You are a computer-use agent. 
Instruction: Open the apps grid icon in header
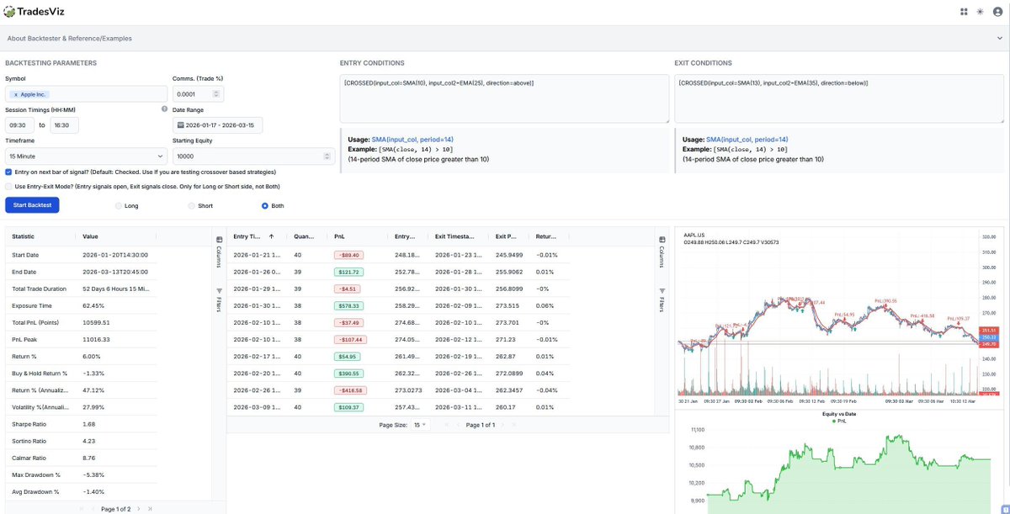coord(964,12)
